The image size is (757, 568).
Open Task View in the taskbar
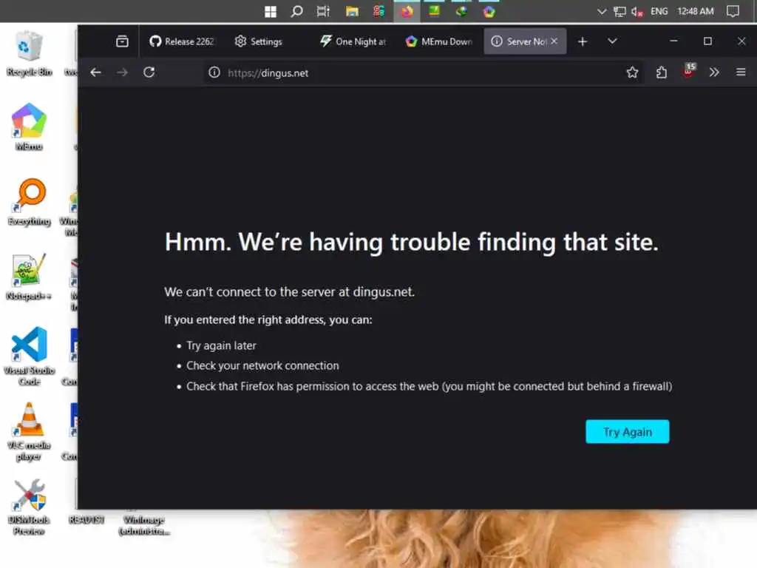[323, 11]
